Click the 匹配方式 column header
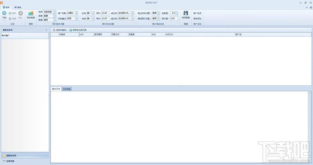Viewport: 313px width, 165px height. (119, 34)
